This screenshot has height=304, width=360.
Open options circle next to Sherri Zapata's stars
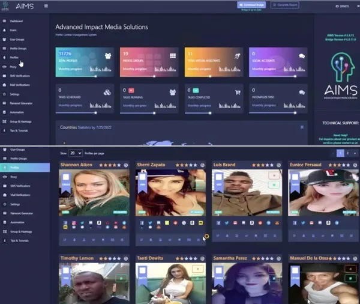click(x=202, y=165)
